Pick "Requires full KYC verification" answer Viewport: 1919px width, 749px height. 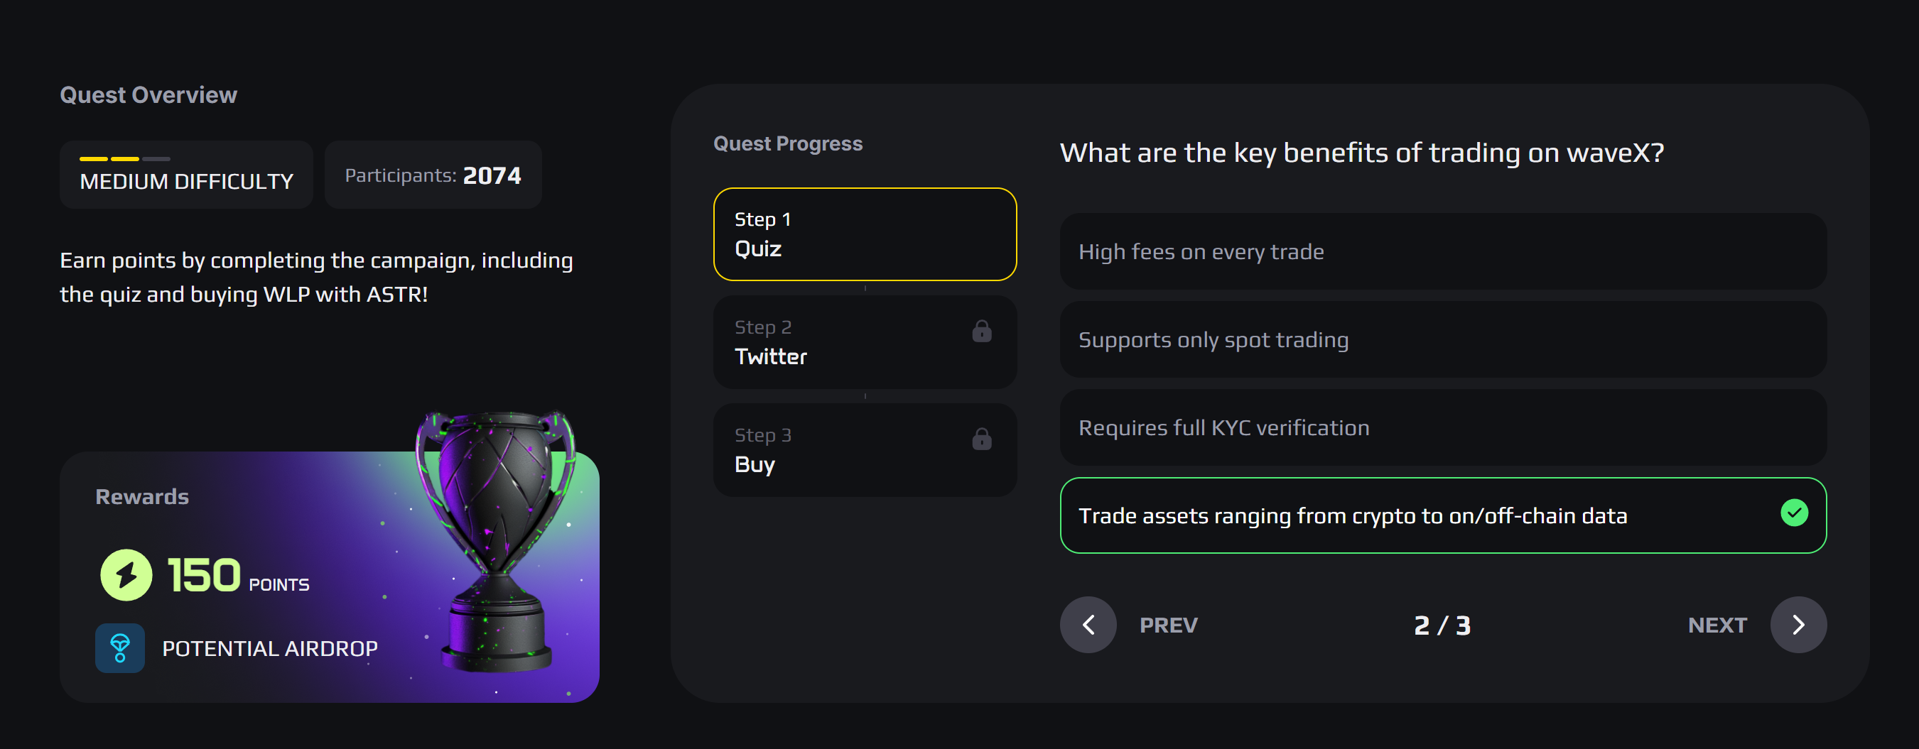tap(1442, 427)
